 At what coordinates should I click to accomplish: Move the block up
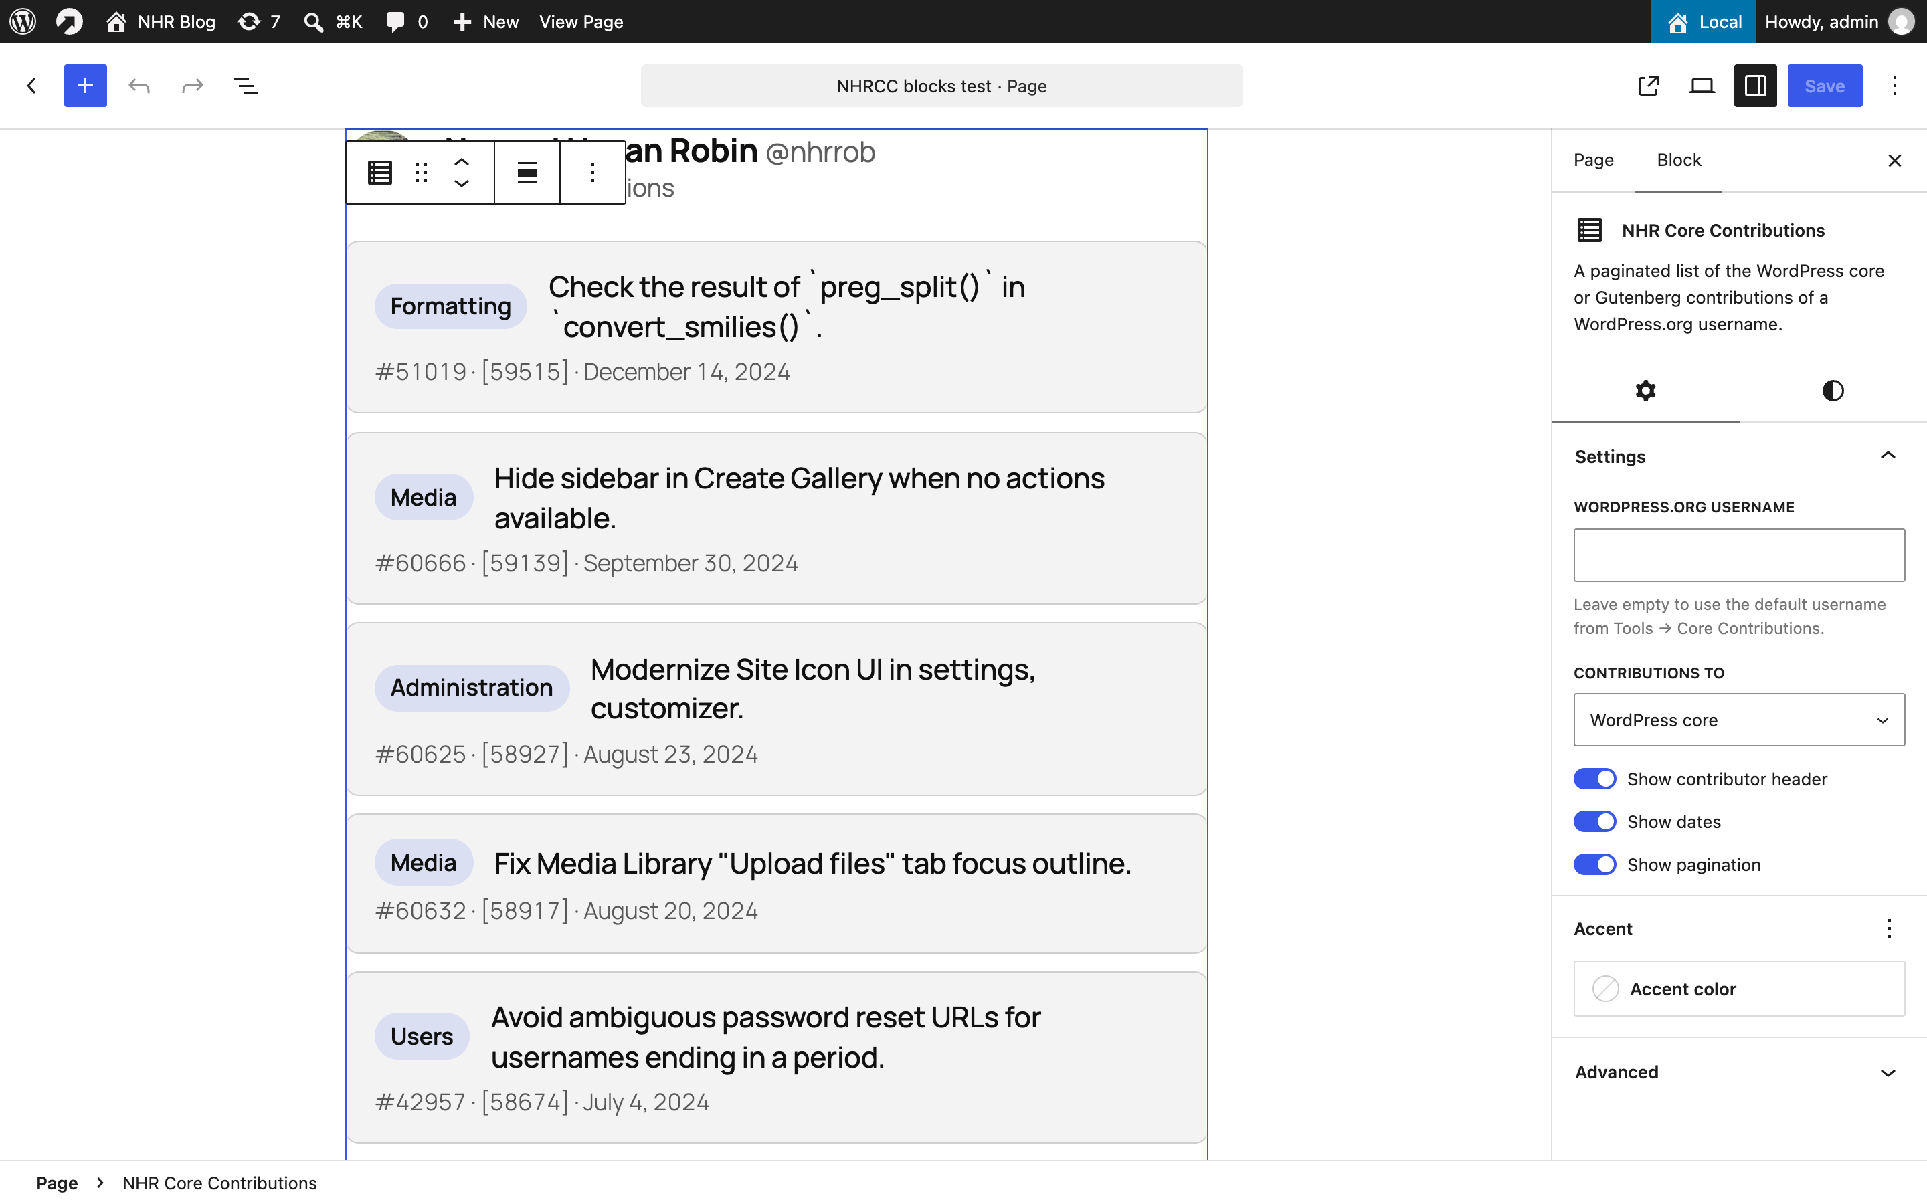[x=461, y=161]
